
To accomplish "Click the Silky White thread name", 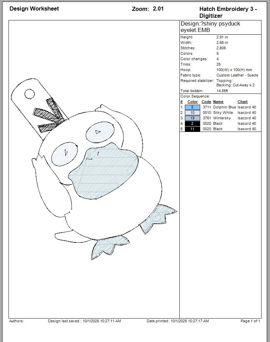I will [223, 113].
